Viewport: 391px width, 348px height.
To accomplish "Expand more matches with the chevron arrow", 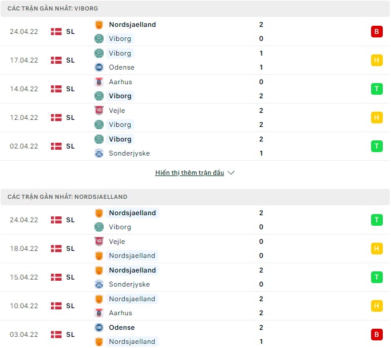I will [231, 173].
